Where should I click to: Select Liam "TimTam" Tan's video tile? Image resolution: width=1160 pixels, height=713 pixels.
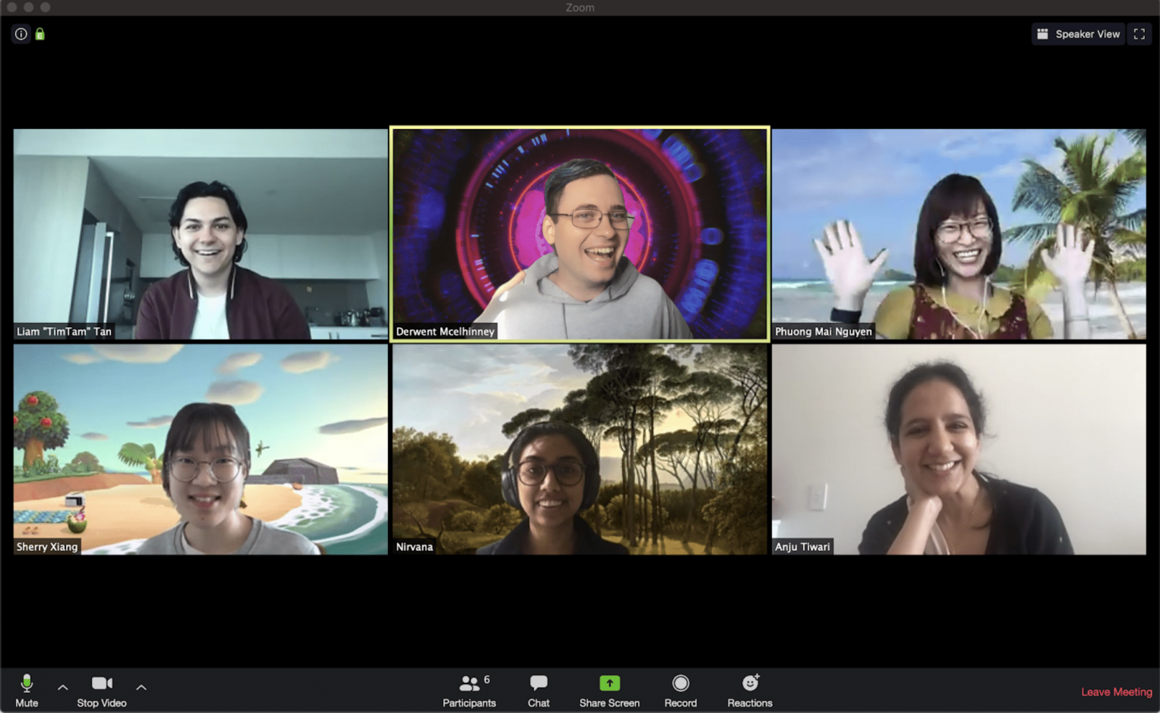(x=200, y=234)
